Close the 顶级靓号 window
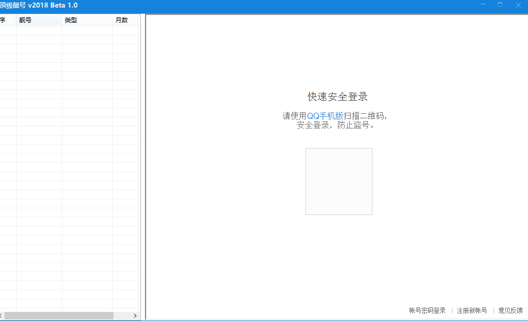 tap(518, 5)
